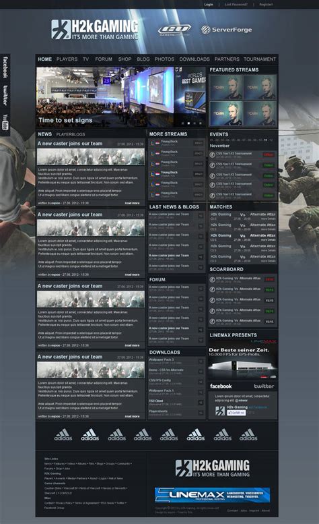Click the H2k Gaming logo in the footer
Viewport: 319px width, 524px height.
point(213,468)
